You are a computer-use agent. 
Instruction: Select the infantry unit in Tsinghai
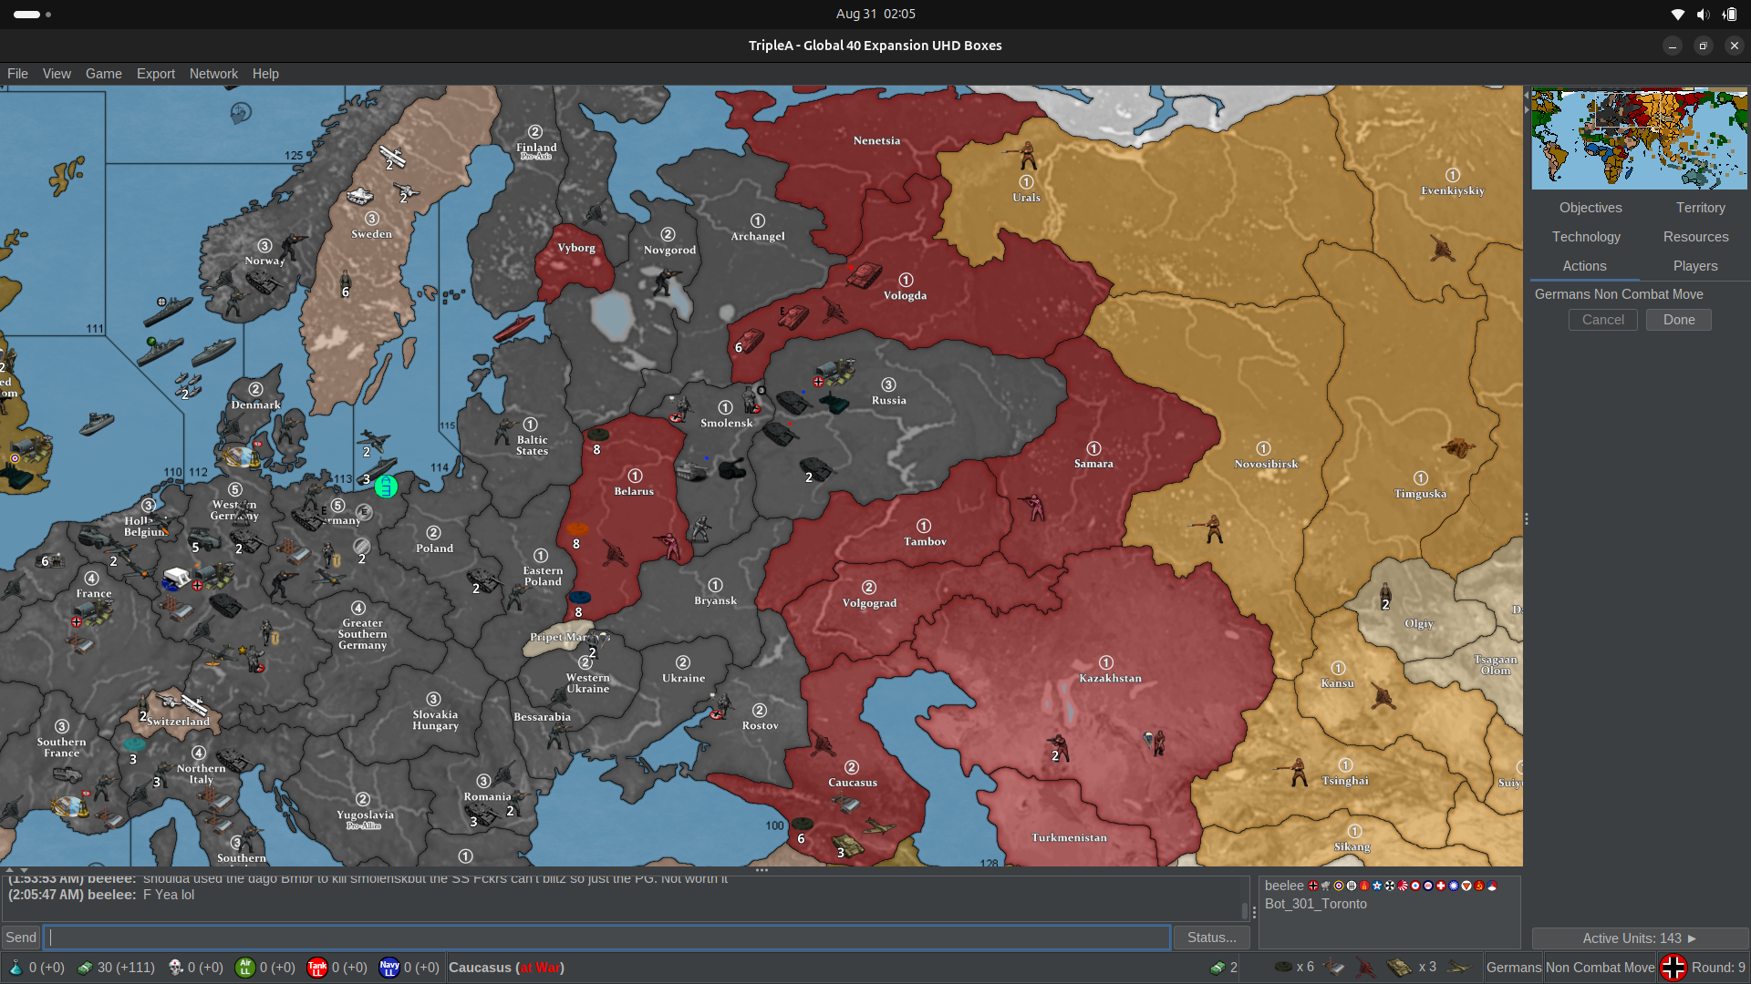(1296, 772)
